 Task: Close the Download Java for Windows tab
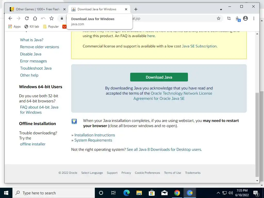tap(126, 9)
